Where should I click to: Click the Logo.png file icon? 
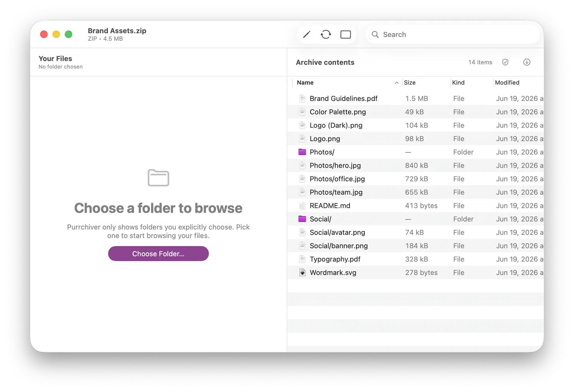tap(303, 138)
